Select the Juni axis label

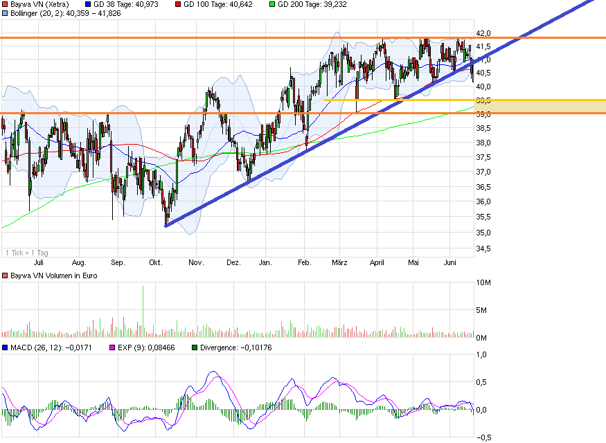point(450,263)
